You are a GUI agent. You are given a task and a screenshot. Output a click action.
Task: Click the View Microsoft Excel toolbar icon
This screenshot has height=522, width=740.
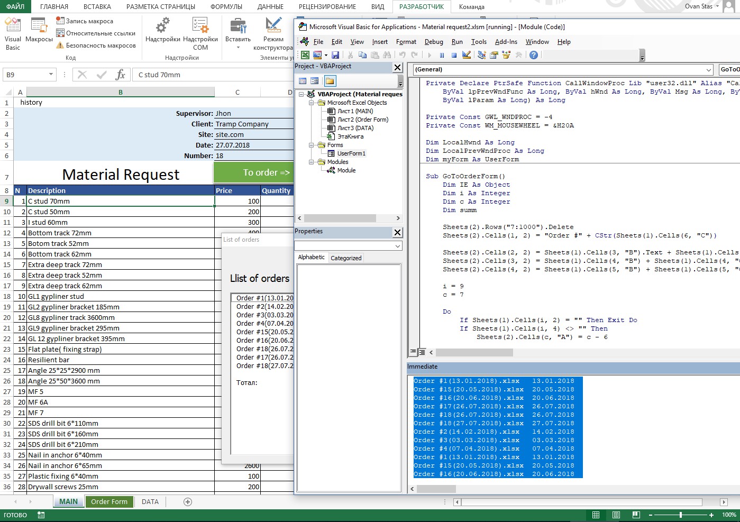305,55
